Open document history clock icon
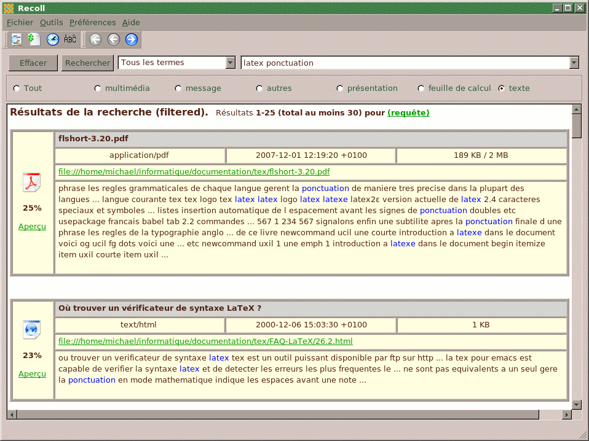Viewport: 589px width, 441px height. pyautogui.click(x=53, y=39)
